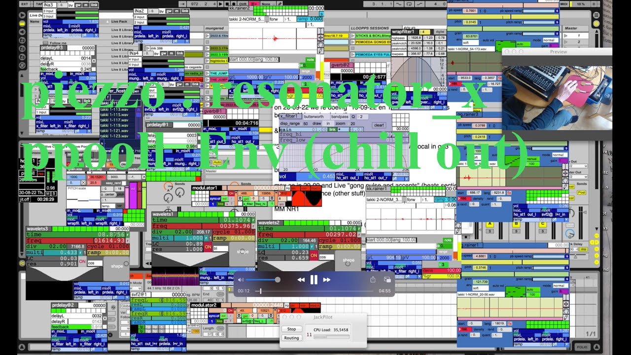Mute using the speaker icon in the video player
This screenshot has height=355, width=631.
point(242,280)
